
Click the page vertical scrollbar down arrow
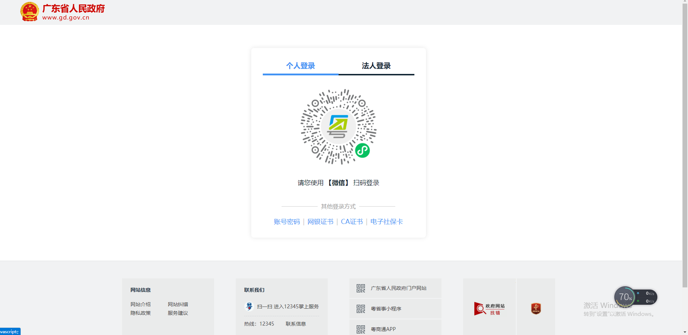point(685,332)
